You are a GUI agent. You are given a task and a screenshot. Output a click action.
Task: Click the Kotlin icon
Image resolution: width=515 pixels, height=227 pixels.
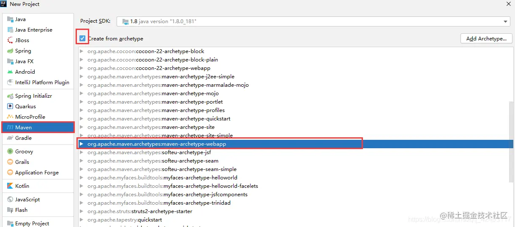pos(10,186)
